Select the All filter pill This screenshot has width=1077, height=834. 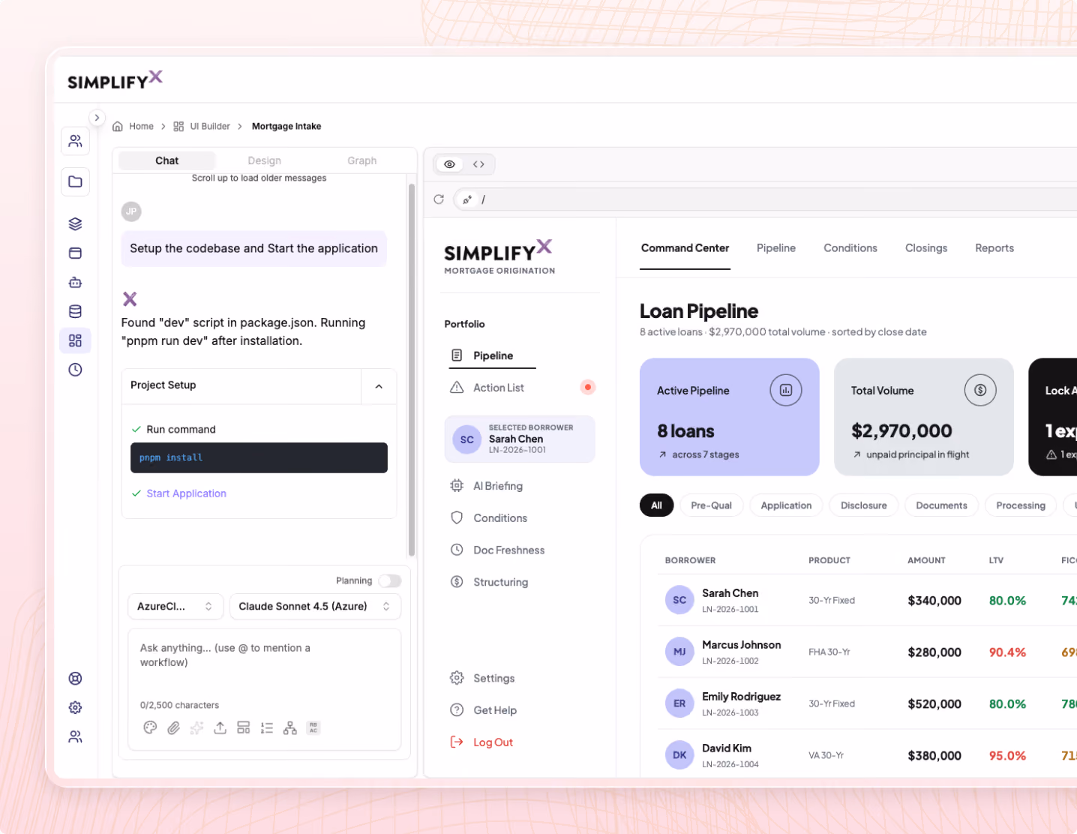pyautogui.click(x=657, y=505)
